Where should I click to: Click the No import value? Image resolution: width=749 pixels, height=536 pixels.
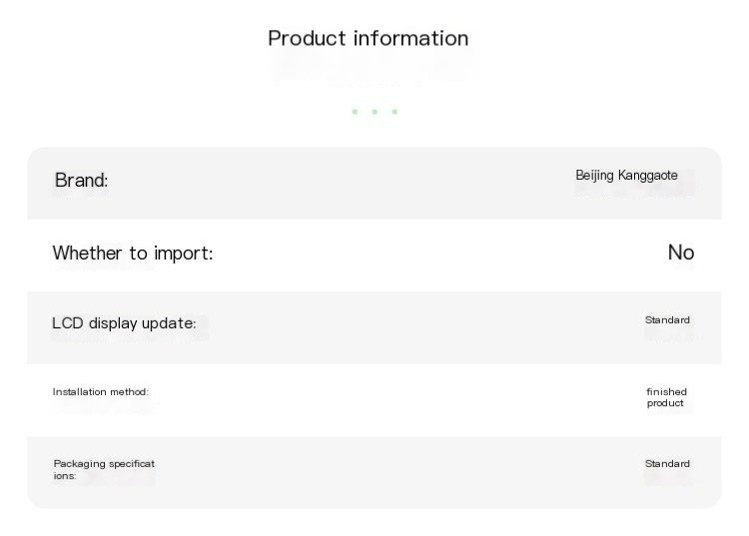(x=681, y=253)
